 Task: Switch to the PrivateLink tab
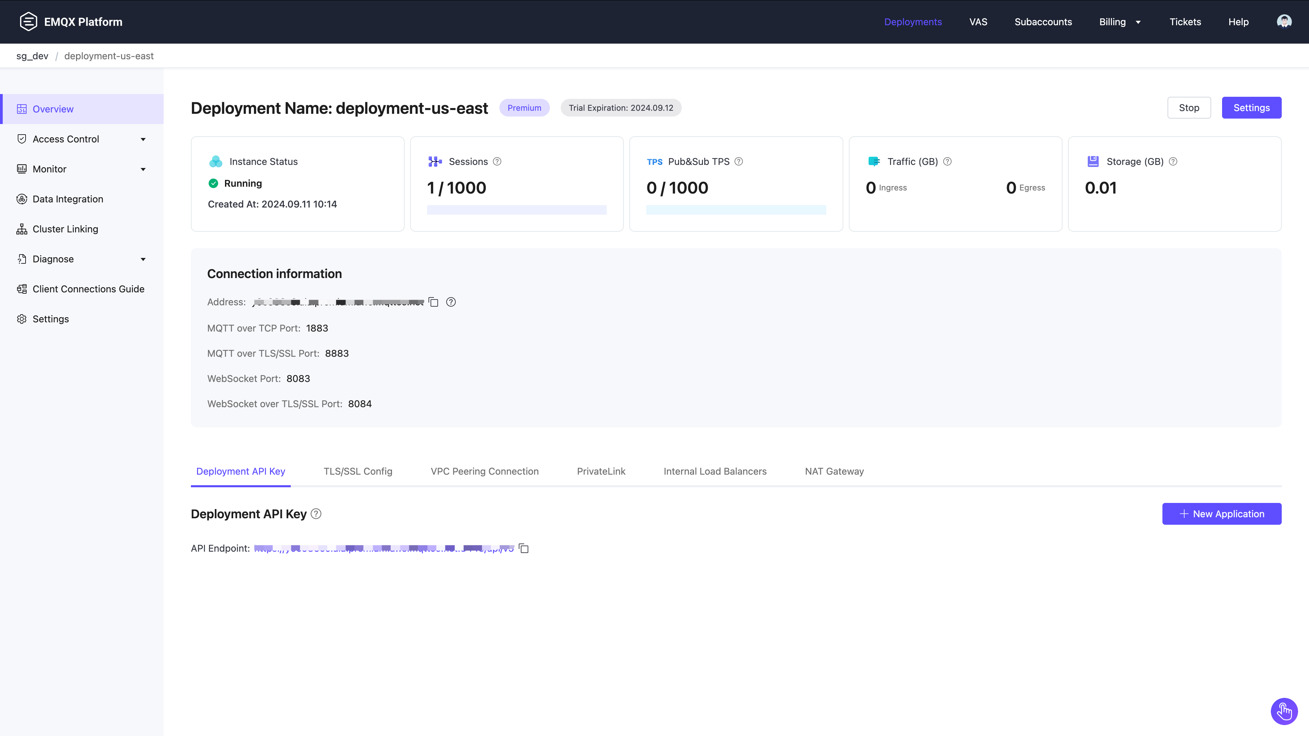click(x=601, y=471)
